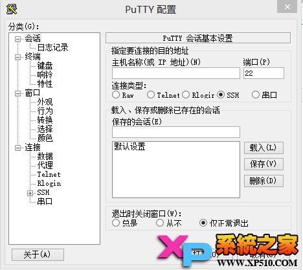Select the 串口 connection type radio
Image resolution: width=303 pixels, height=270 pixels.
pyautogui.click(x=256, y=95)
